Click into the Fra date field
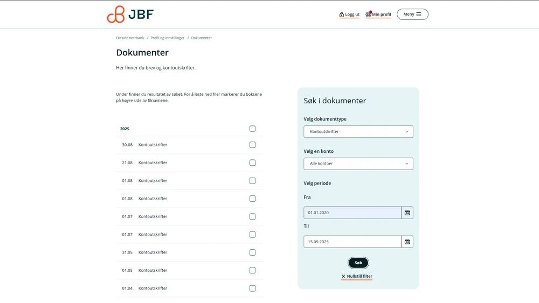This screenshot has width=539, height=303. pos(352,213)
